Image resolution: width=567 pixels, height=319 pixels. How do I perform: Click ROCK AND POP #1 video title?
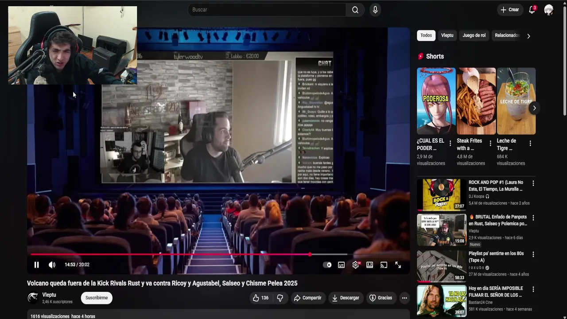(x=496, y=186)
